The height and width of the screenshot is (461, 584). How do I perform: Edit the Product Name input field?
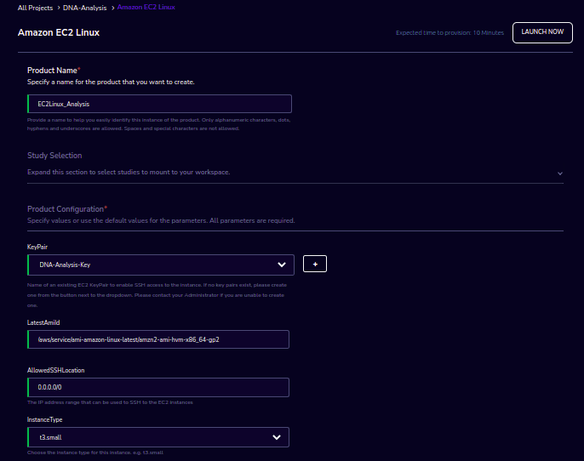(159, 104)
